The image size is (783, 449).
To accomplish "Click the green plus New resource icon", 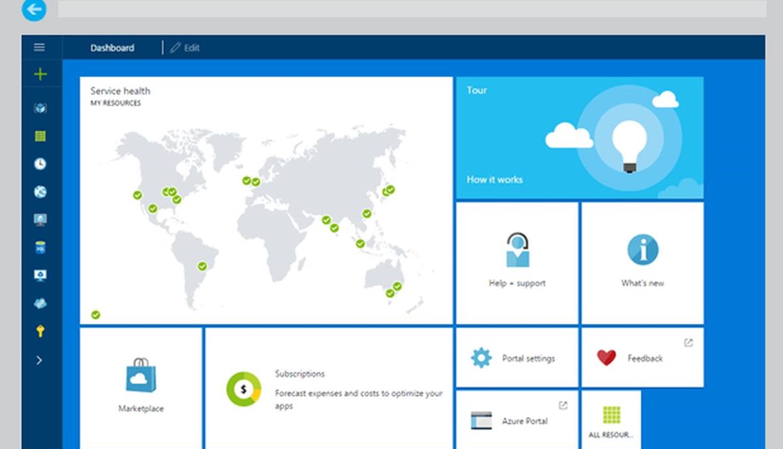I will (x=40, y=74).
